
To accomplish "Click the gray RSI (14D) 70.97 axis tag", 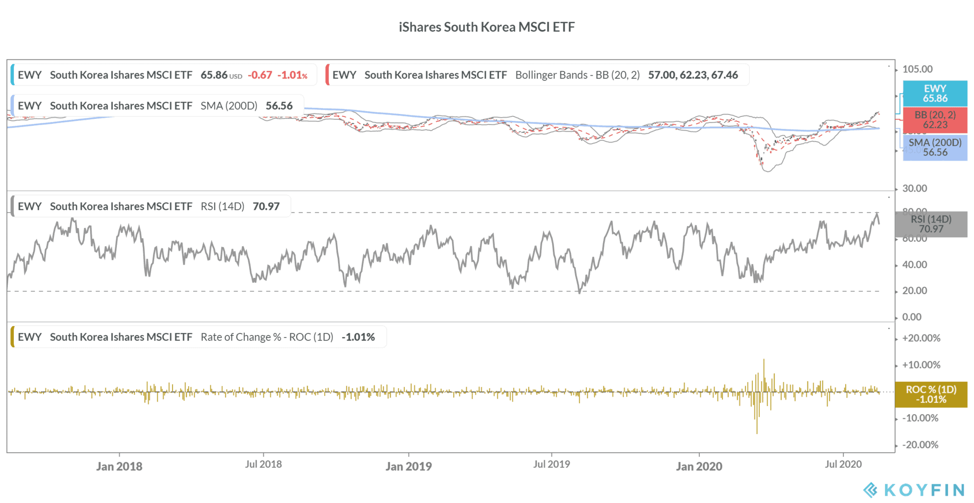I will [x=931, y=224].
